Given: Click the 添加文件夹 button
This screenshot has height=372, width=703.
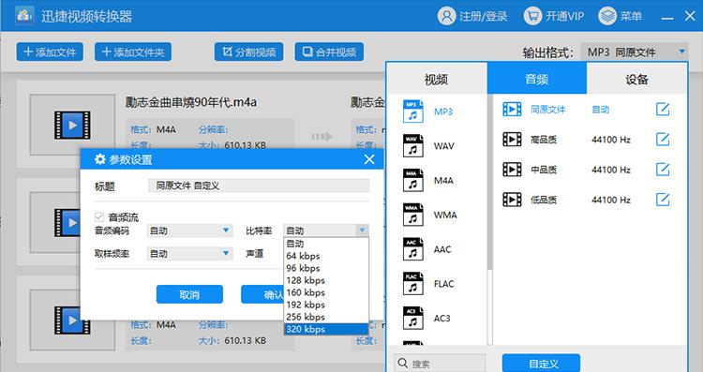Looking at the screenshot, I should coord(133,52).
